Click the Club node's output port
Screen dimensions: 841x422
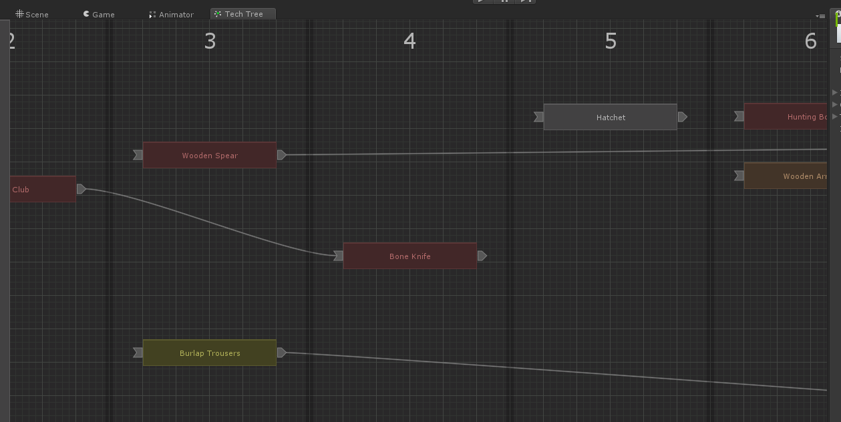[x=81, y=188]
